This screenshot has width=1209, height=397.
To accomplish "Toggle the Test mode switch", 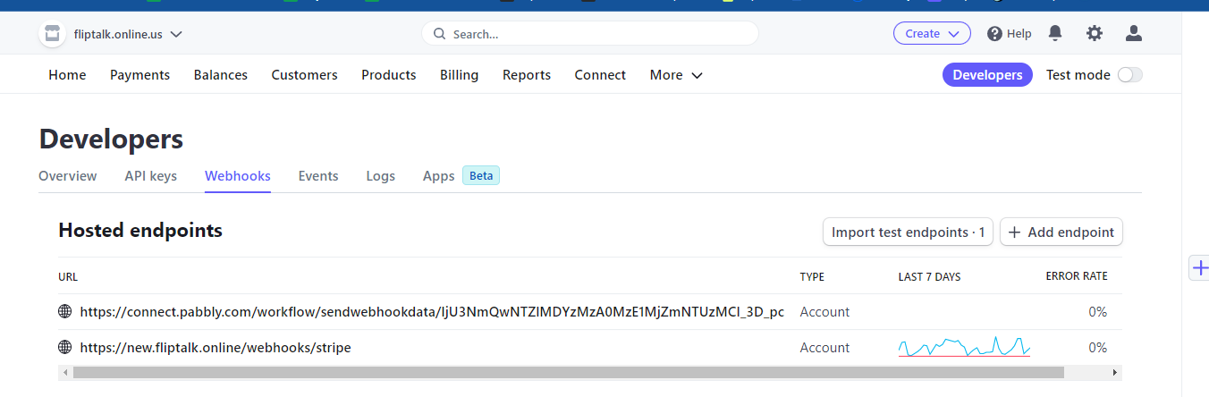I will (1130, 75).
